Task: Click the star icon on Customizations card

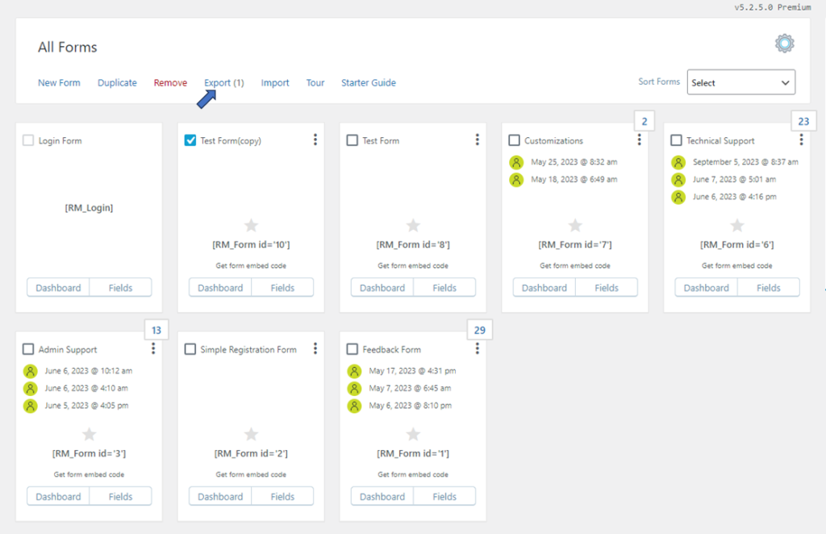Action: [574, 225]
